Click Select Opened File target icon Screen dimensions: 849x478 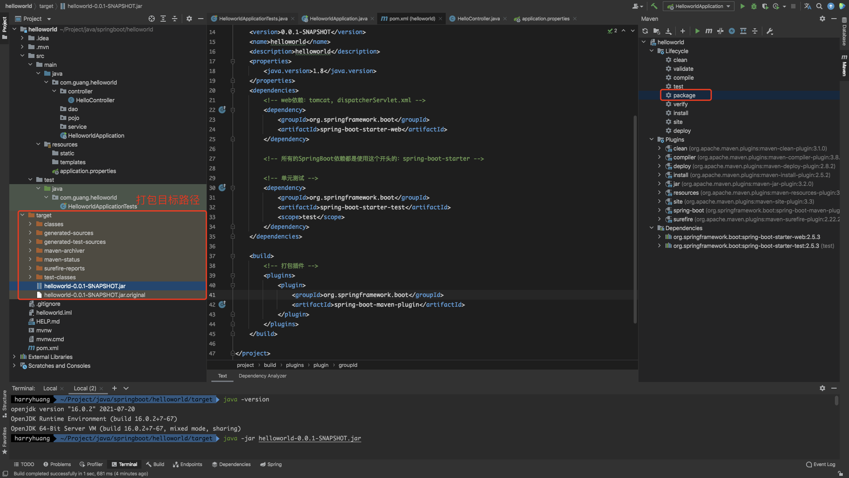pos(152,19)
